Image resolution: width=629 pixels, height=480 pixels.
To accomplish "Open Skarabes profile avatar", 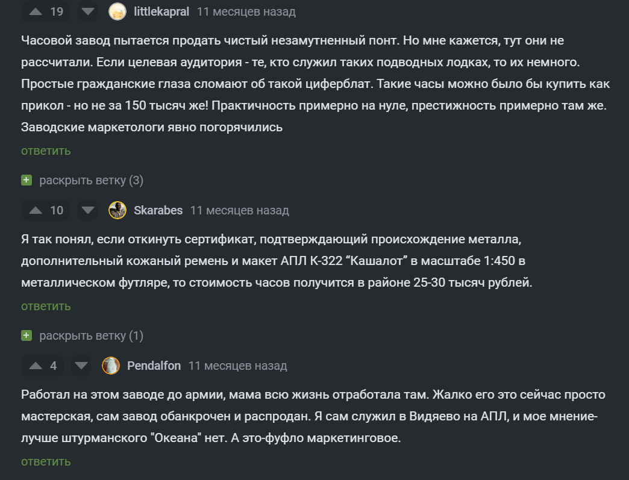I will point(117,210).
